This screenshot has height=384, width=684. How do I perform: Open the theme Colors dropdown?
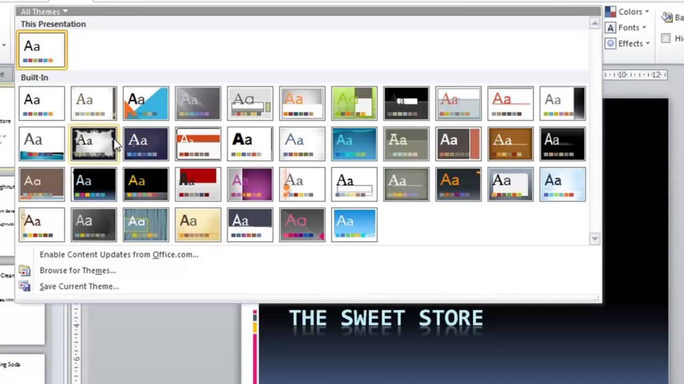[627, 12]
